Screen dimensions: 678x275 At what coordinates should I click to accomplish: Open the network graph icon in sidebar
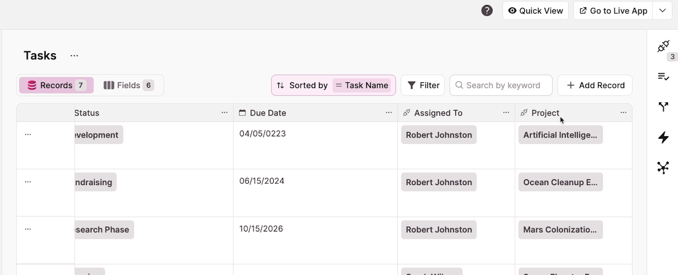[663, 168]
